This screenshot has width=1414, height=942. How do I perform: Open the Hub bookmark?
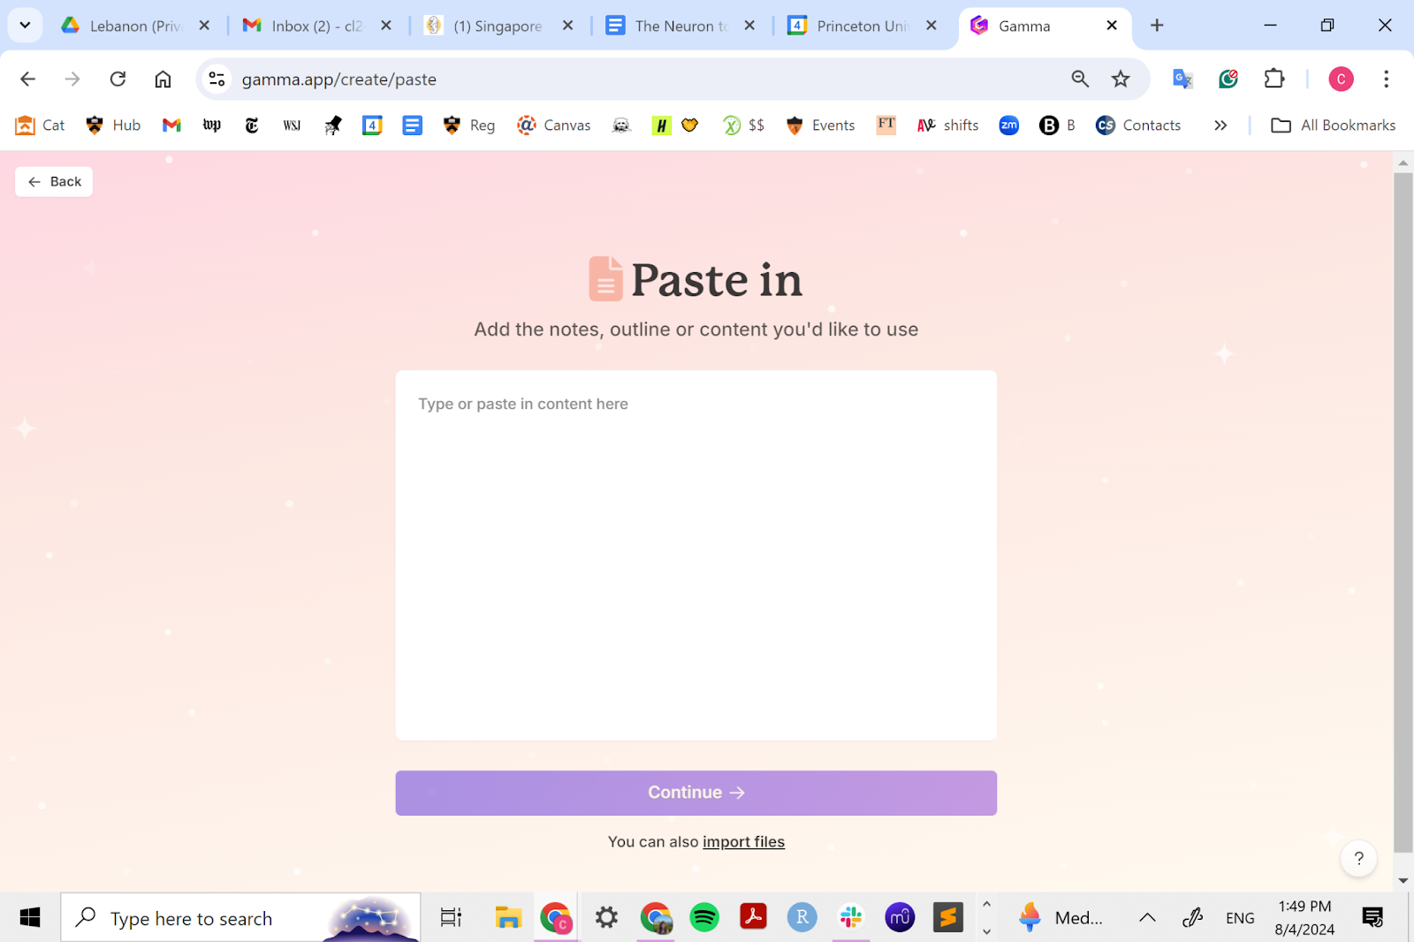click(x=114, y=125)
